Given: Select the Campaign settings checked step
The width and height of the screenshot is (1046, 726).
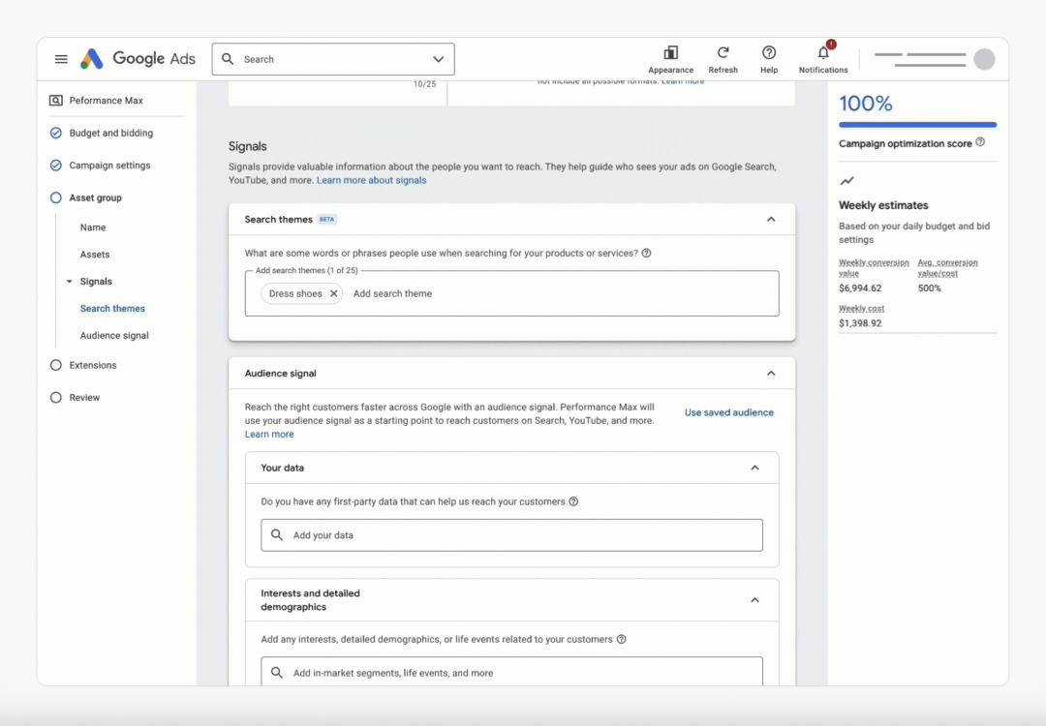Looking at the screenshot, I should coord(56,166).
